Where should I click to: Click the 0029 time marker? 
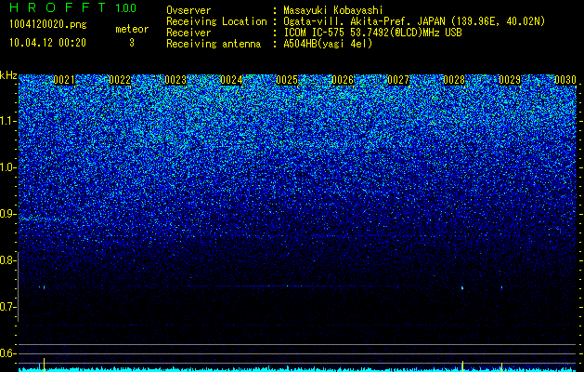tap(510, 80)
